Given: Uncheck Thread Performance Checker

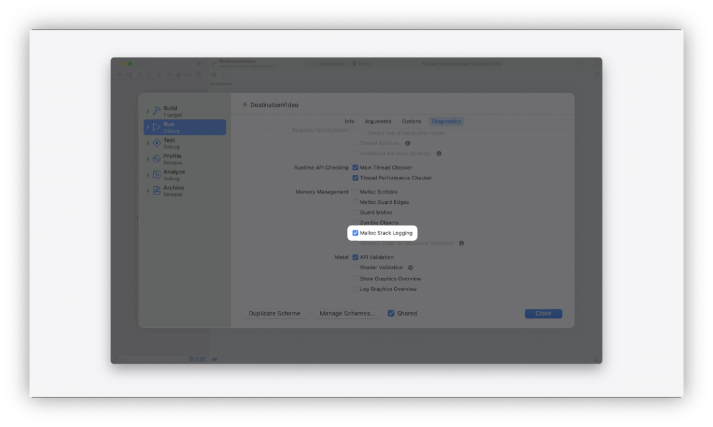Looking at the screenshot, I should click(x=355, y=178).
